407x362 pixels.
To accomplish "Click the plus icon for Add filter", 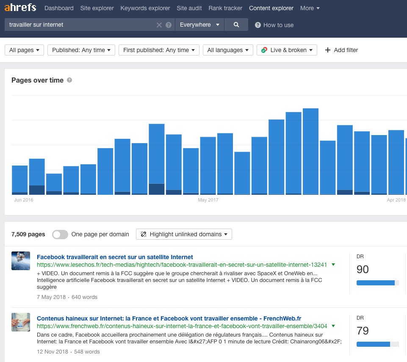I will coord(328,50).
